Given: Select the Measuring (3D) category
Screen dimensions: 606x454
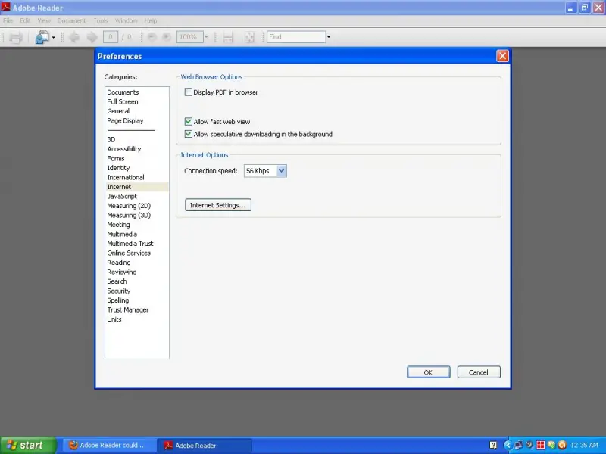Looking at the screenshot, I should click(129, 215).
